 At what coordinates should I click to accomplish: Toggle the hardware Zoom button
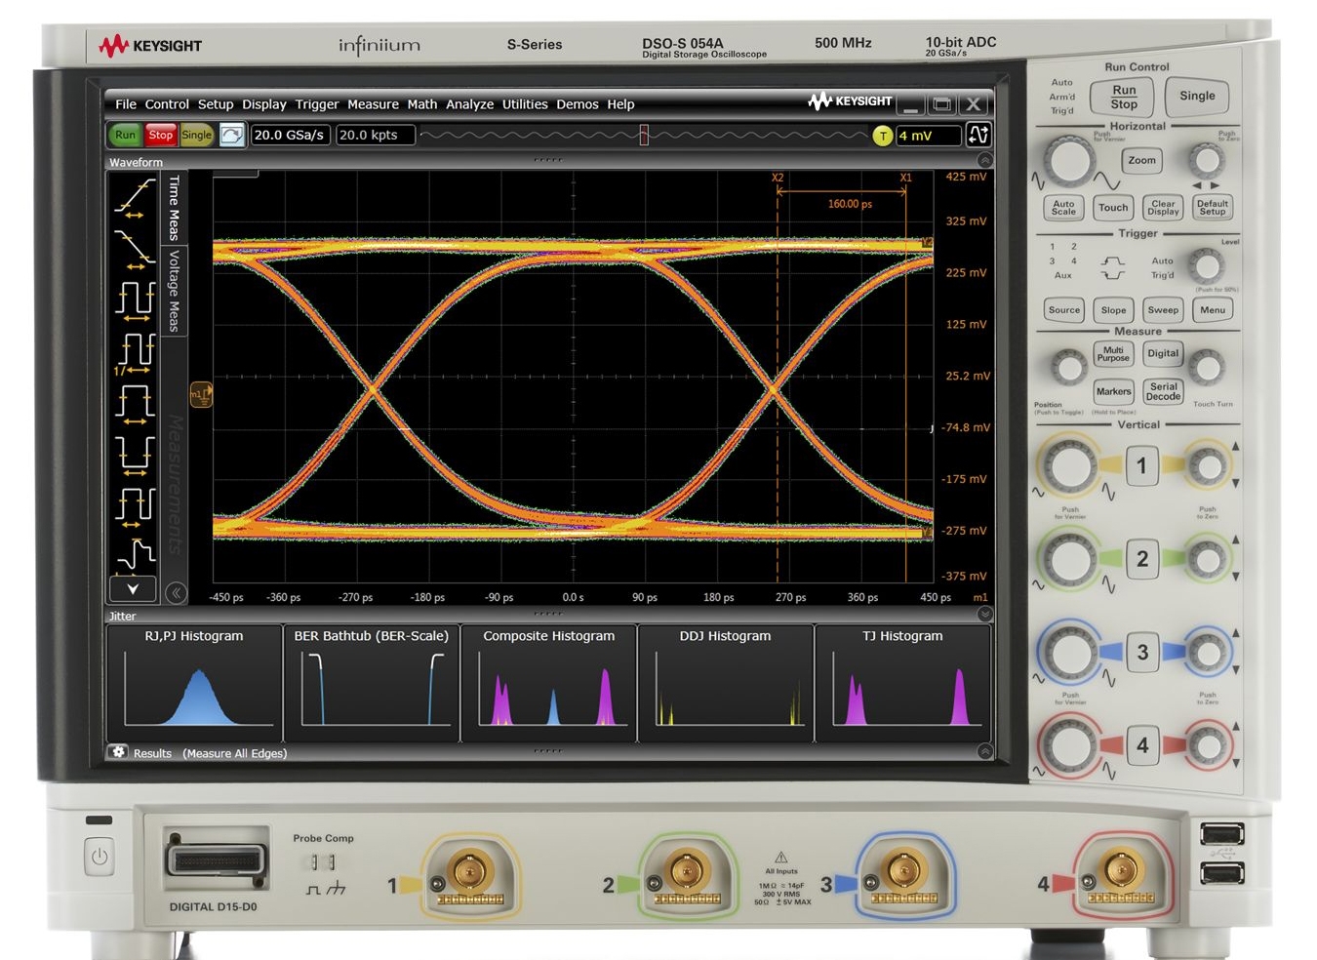(x=1141, y=160)
